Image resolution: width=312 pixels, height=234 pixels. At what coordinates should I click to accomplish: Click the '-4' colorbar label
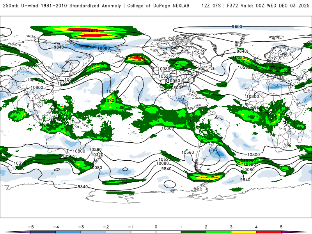click(x=56, y=227)
